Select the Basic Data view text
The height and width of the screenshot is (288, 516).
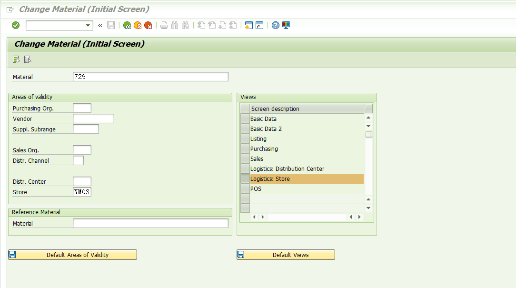pyautogui.click(x=263, y=119)
